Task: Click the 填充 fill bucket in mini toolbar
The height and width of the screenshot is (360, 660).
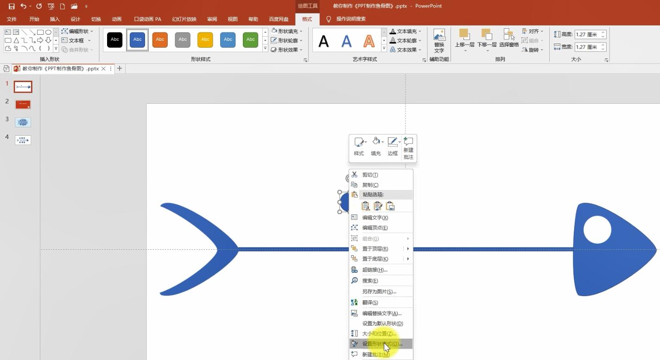Action: 376,147
